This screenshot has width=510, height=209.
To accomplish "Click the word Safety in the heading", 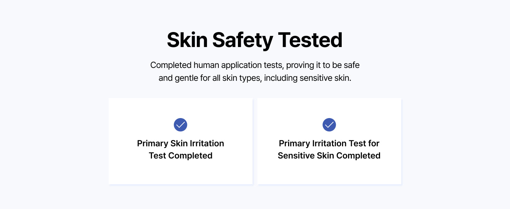I will click(x=242, y=40).
